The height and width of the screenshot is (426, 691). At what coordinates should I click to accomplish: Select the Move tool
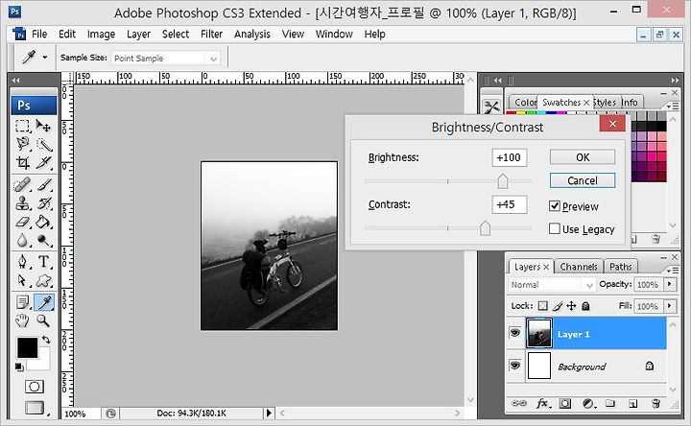[x=43, y=126]
